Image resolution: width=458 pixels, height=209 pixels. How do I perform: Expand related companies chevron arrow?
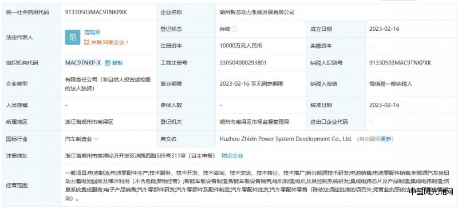127,42
